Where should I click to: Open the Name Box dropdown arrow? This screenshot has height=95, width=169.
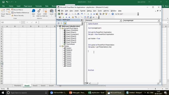(20, 22)
